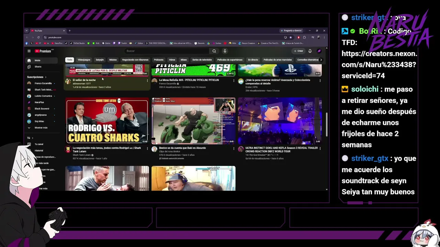
Task: Select the Negociando con tiburones chip
Action: coord(135,60)
